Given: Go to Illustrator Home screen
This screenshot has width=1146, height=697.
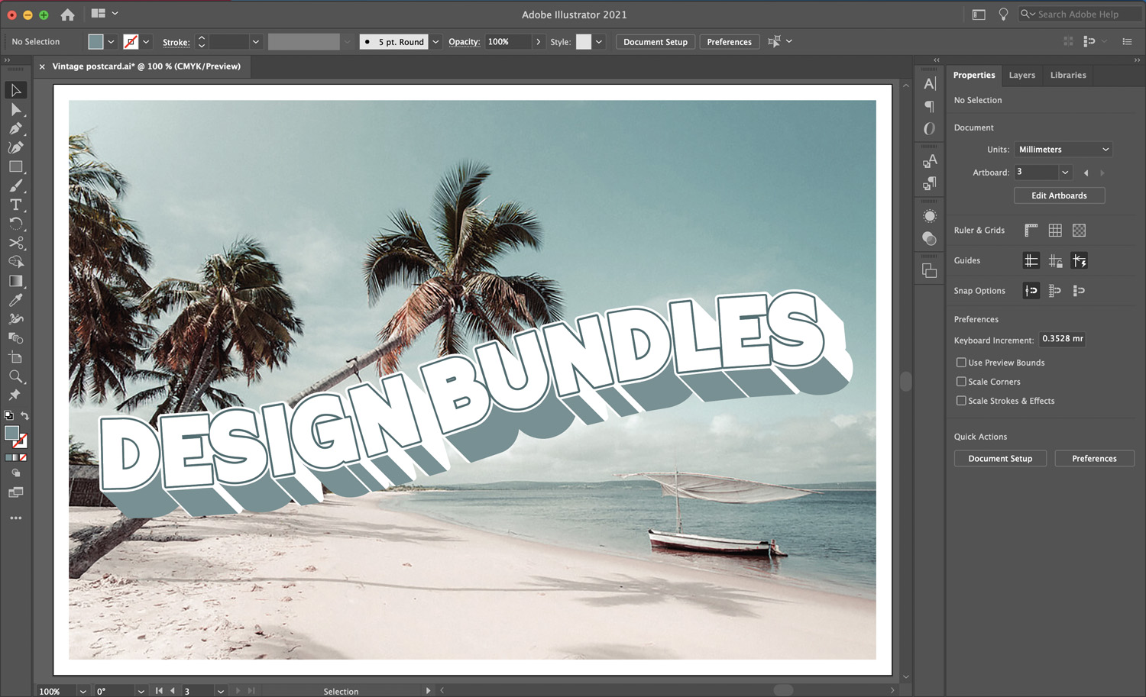Looking at the screenshot, I should [67, 15].
